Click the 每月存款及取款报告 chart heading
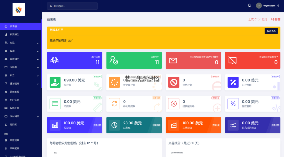This screenshot has width=284, height=157. pyautogui.click(x=74, y=143)
